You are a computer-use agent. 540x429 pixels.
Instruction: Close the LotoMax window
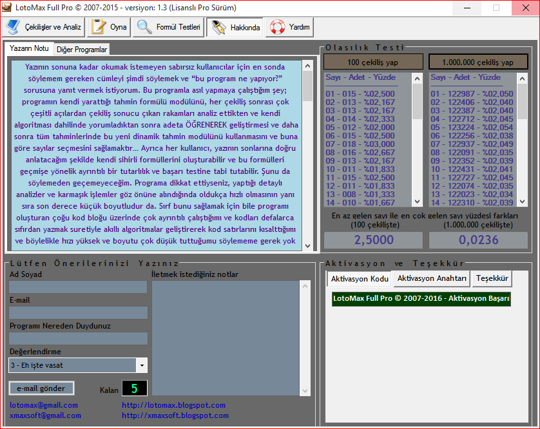point(526,8)
